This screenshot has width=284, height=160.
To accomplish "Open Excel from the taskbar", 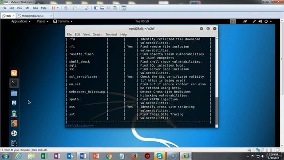I will coord(44,156).
